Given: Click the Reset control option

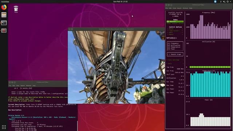Looking at the screenshot, I should click(x=175, y=29).
